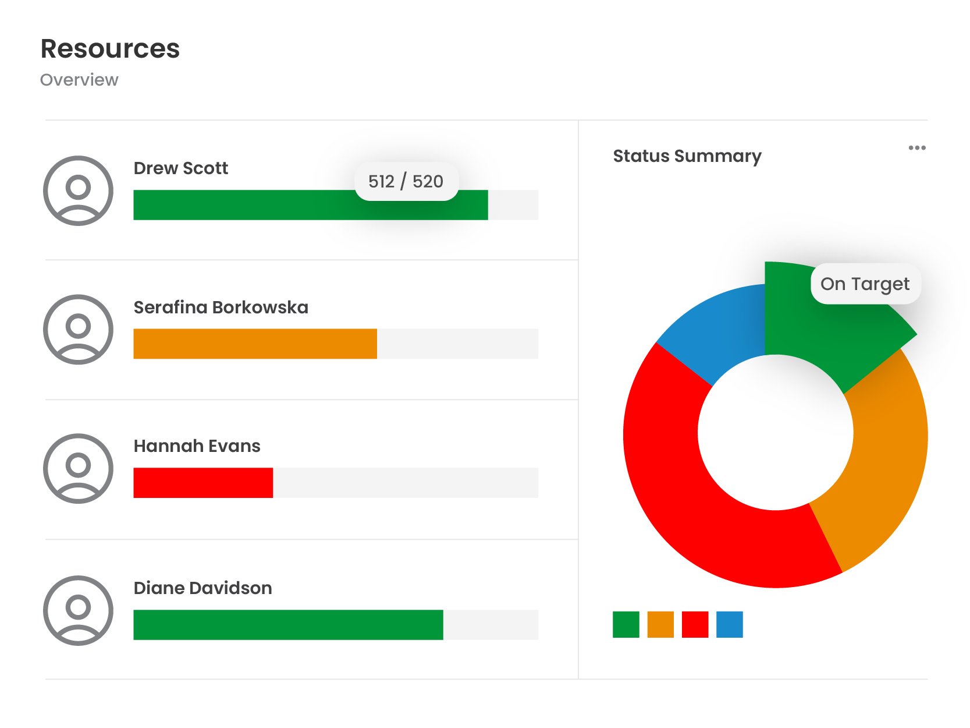Viewport: 970px width, 728px height.
Task: Click Diane Davidson's profile avatar icon
Action: coord(78,610)
